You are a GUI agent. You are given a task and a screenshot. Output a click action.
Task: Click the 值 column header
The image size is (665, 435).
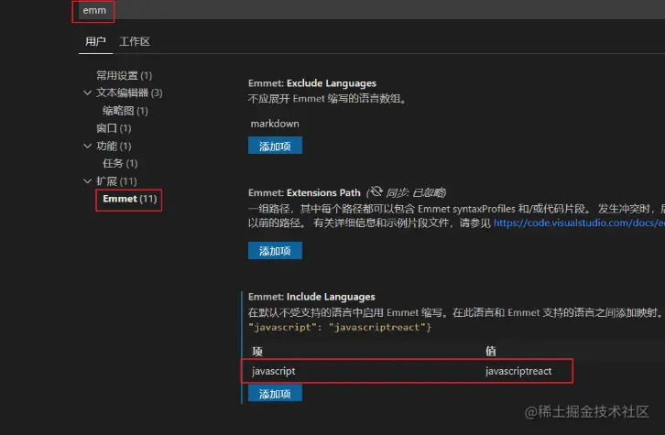(x=491, y=351)
